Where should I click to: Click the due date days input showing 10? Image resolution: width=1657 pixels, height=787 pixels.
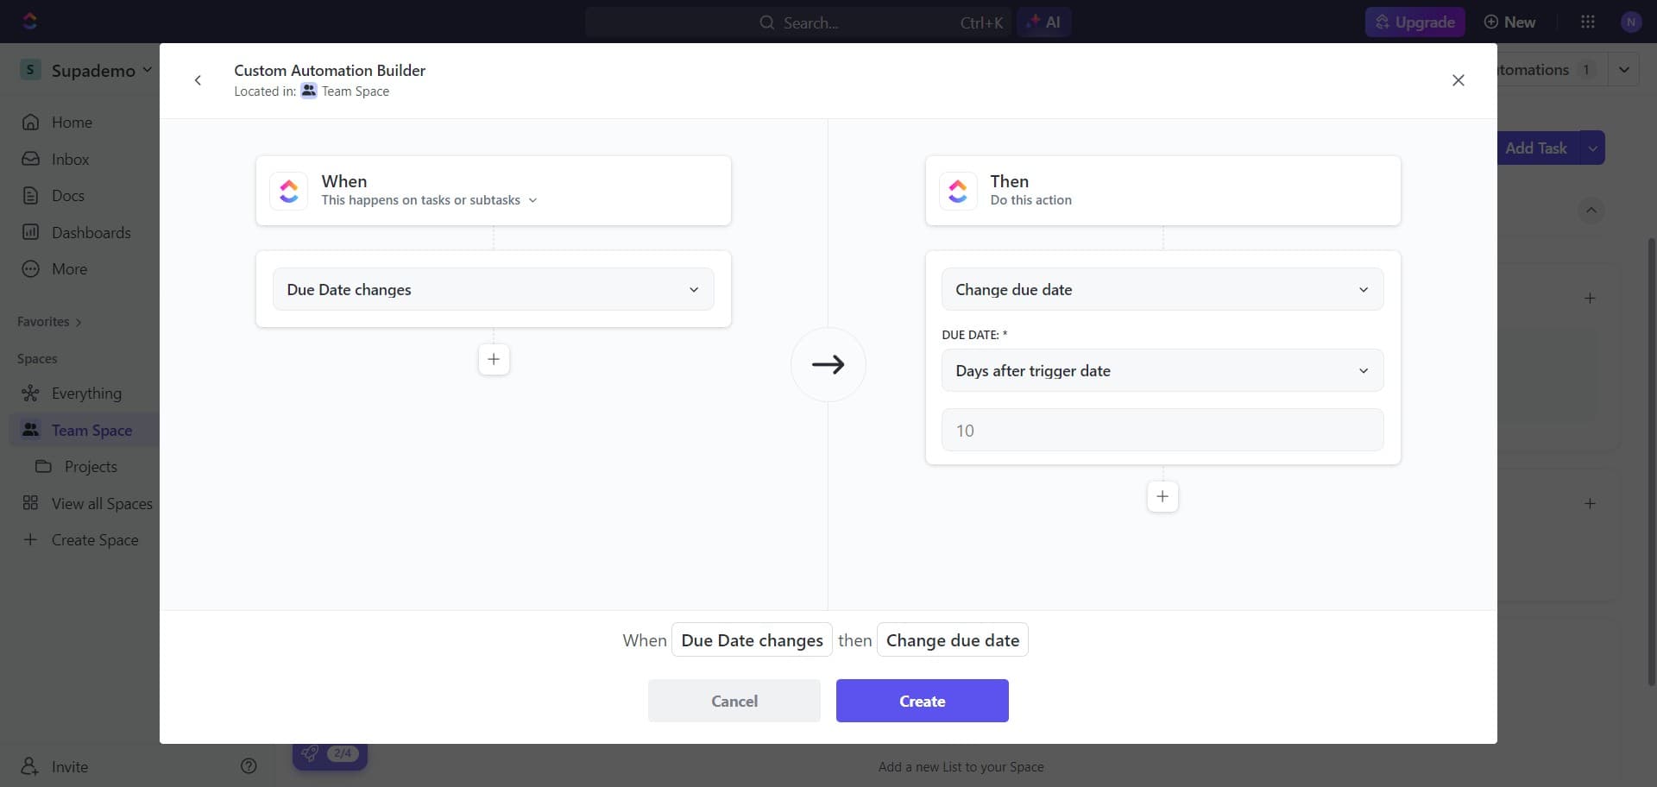click(x=1162, y=429)
